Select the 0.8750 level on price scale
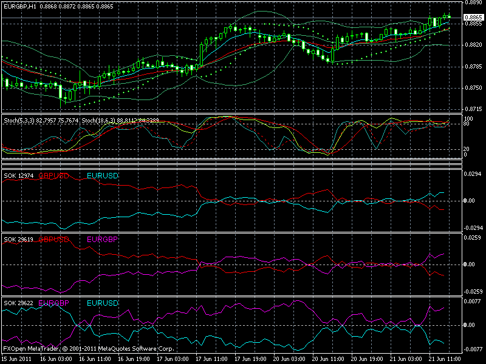486x364 pixels. (473, 88)
